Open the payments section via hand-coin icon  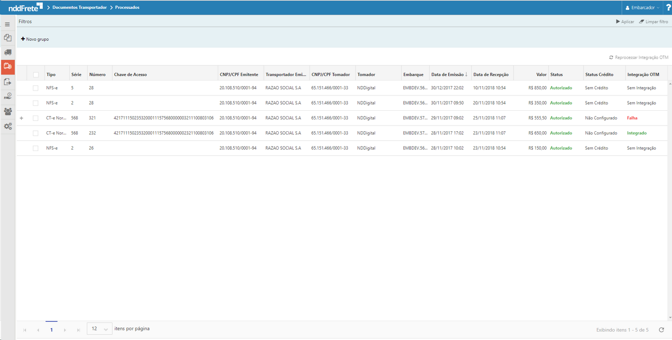click(7, 97)
